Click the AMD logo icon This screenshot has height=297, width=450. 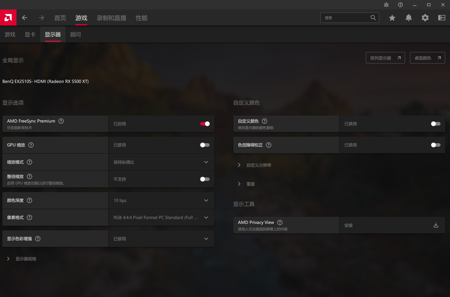(8, 18)
